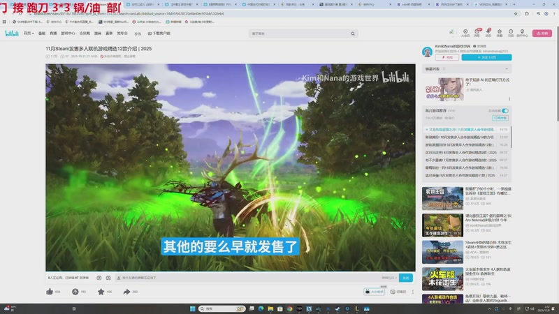Expand the 弹幕列表 panel chevron
Screen dimensions: 559x314
507,68
